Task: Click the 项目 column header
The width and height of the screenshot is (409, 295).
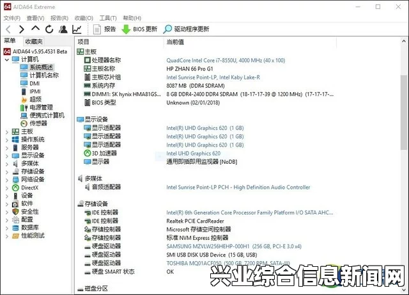Action: point(84,42)
